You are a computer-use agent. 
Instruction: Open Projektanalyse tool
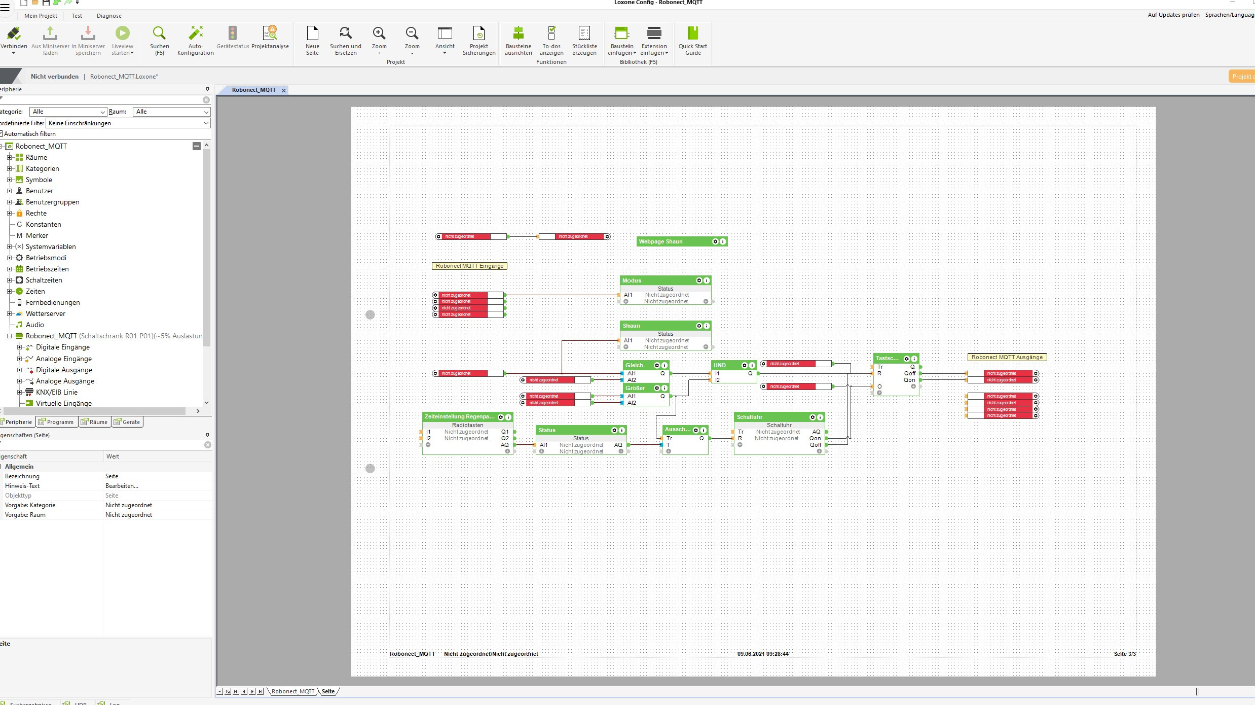270,34
